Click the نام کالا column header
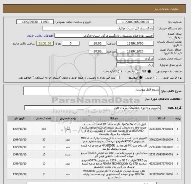This screenshot has height=184, width=191. click(x=114, y=118)
